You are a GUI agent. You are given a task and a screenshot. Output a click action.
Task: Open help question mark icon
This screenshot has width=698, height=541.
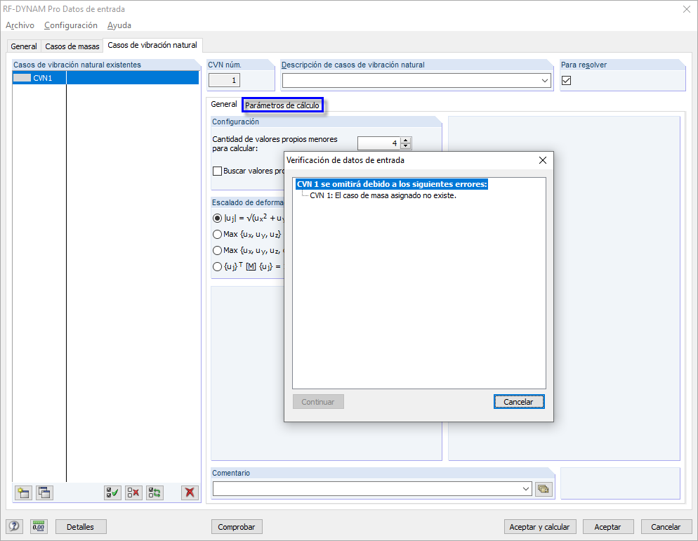[14, 527]
